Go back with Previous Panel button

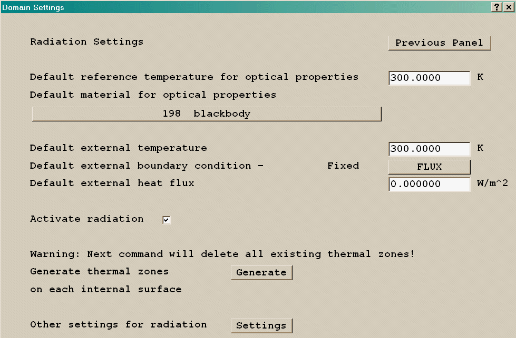[439, 43]
